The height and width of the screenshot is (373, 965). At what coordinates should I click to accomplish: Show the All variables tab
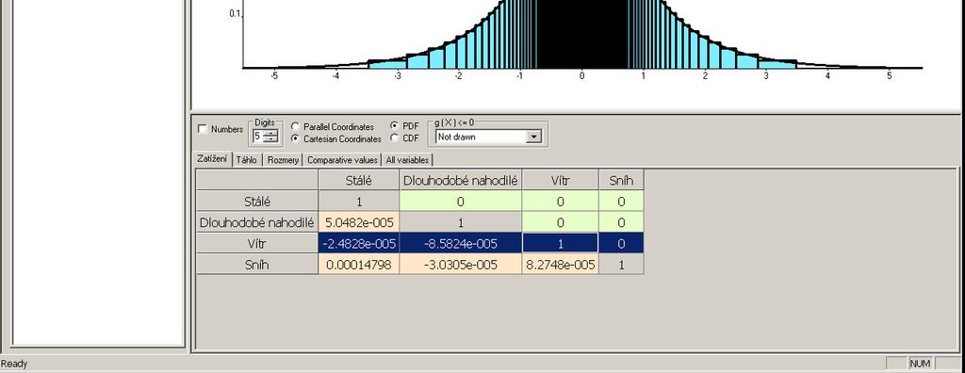408,160
